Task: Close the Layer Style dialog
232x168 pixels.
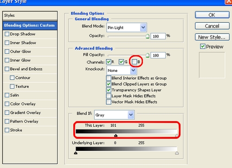Action: coord(229,2)
